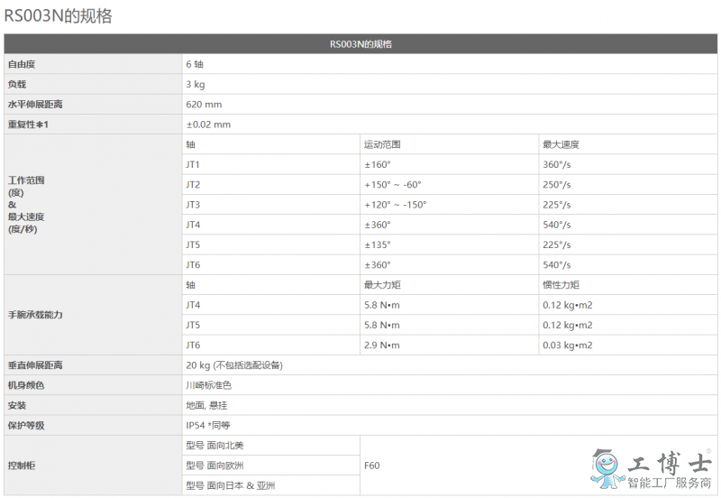The image size is (721, 498).
Task: Click the JT2 range +150° ~ -60°
Action: 392,184
